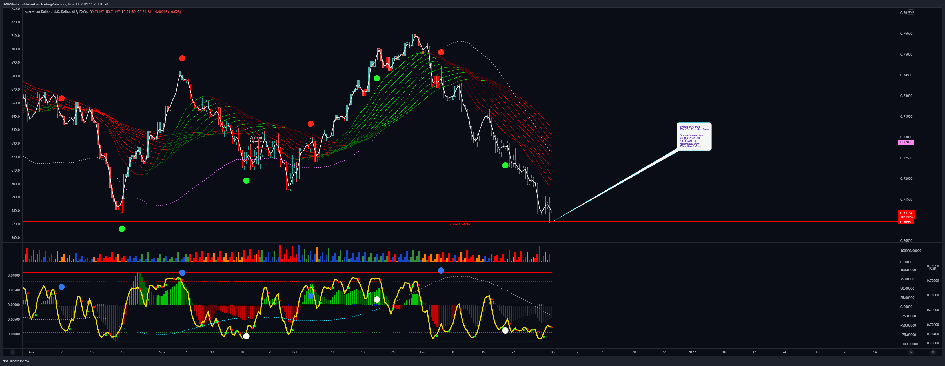Click the red 0.70960 hard stop price label
Viewport: 945px width, 366px height.
point(906,222)
